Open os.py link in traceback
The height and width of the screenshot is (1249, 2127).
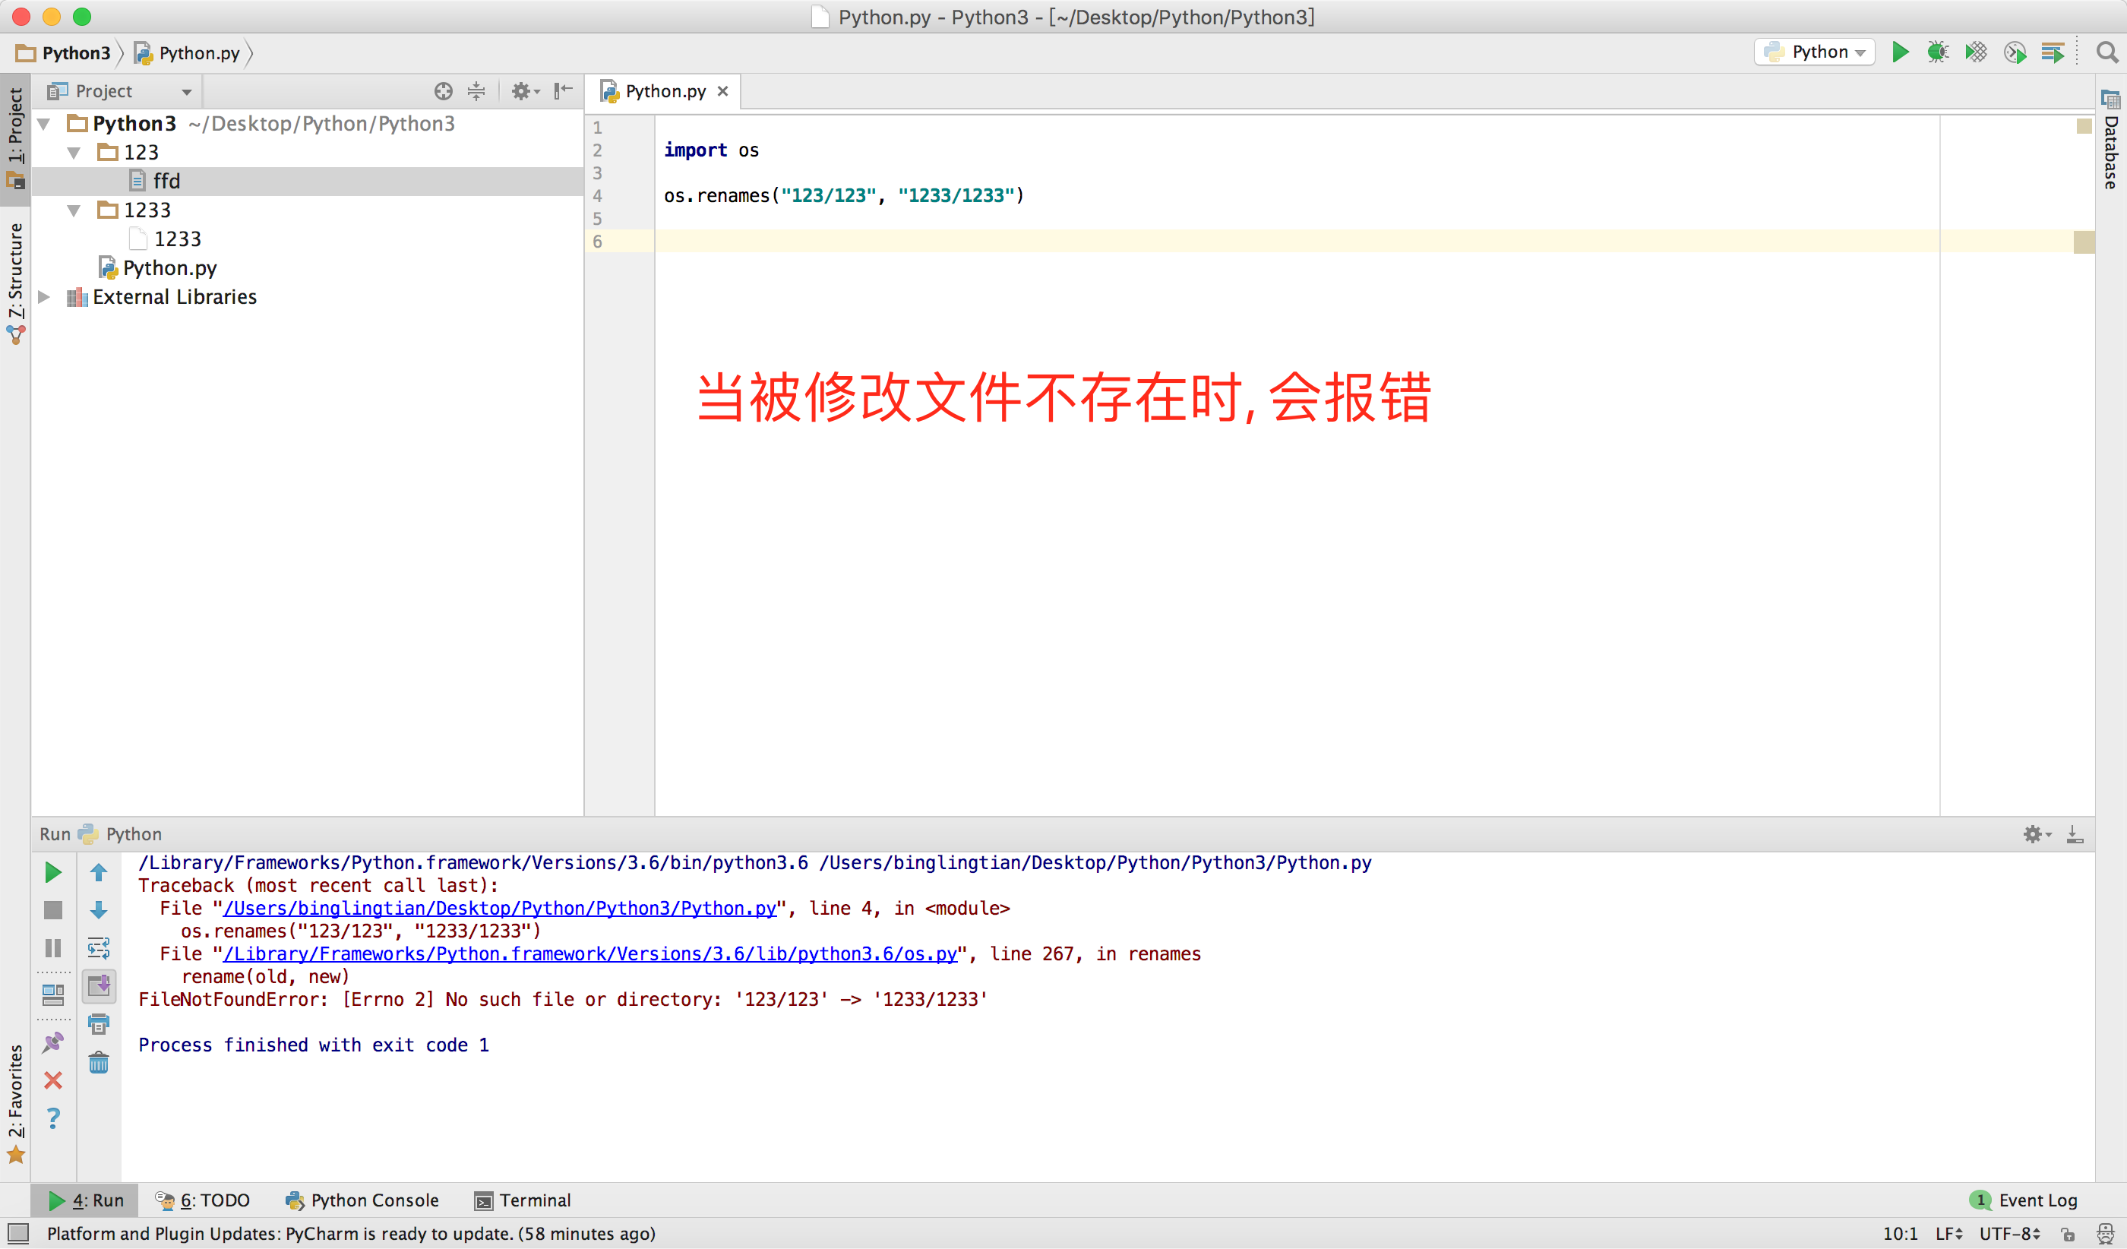(x=590, y=953)
